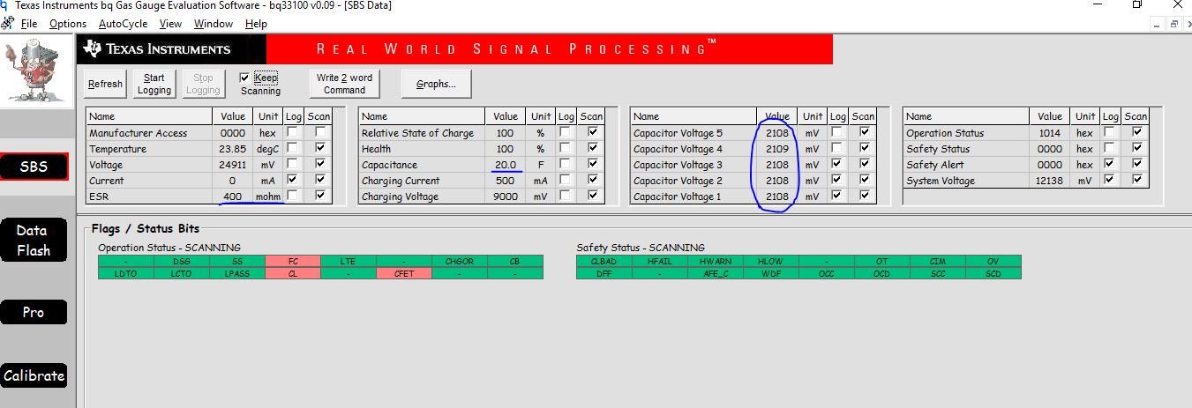Open the Options menu
The width and height of the screenshot is (1192, 408).
[68, 24]
